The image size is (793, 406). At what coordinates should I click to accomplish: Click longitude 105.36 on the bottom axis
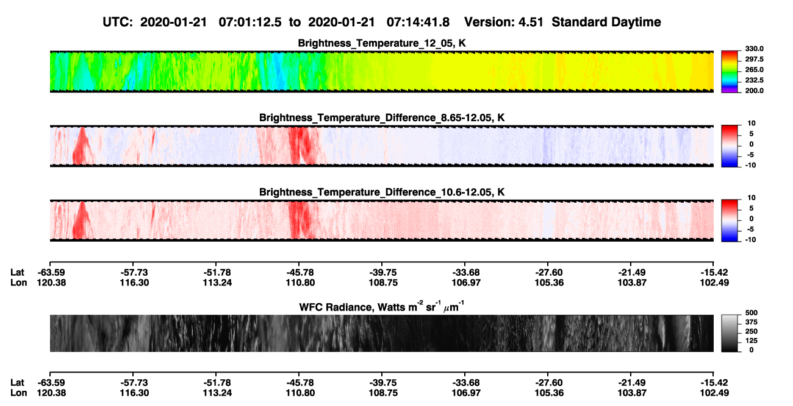pyautogui.click(x=548, y=393)
